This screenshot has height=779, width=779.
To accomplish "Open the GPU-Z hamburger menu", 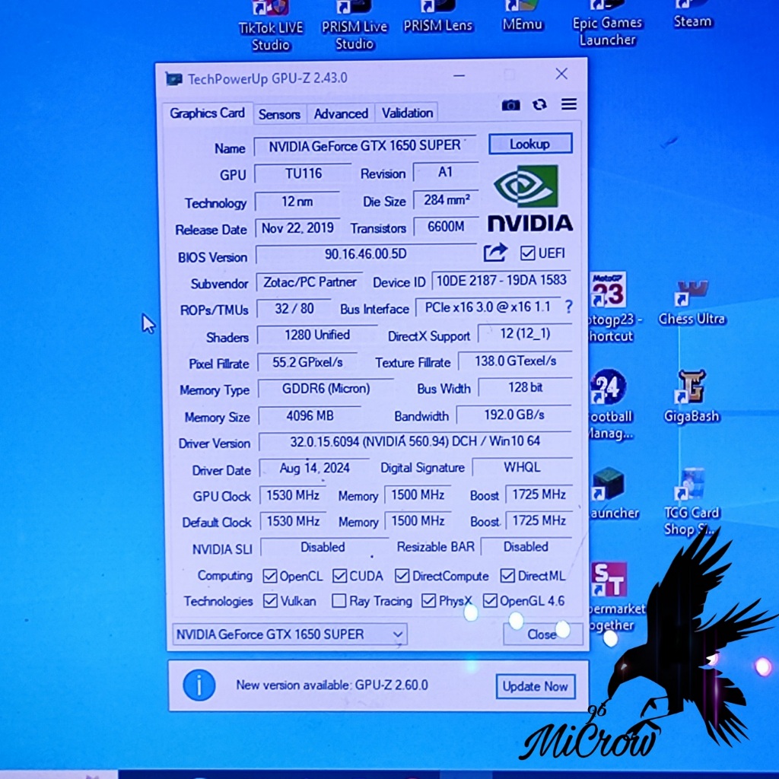I will [568, 105].
